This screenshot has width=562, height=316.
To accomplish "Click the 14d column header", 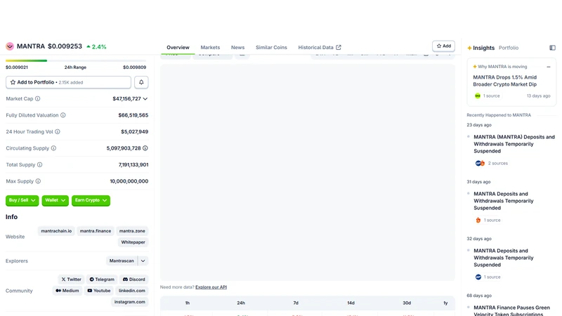I will point(351,303).
